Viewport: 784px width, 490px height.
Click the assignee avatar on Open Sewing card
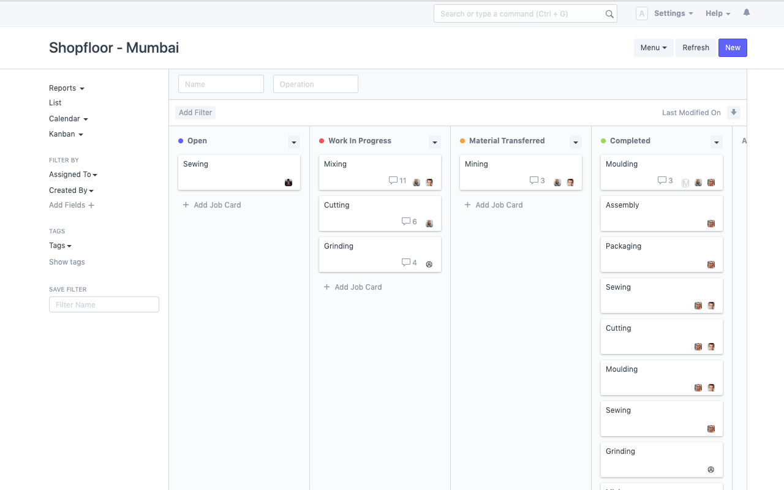click(x=288, y=183)
